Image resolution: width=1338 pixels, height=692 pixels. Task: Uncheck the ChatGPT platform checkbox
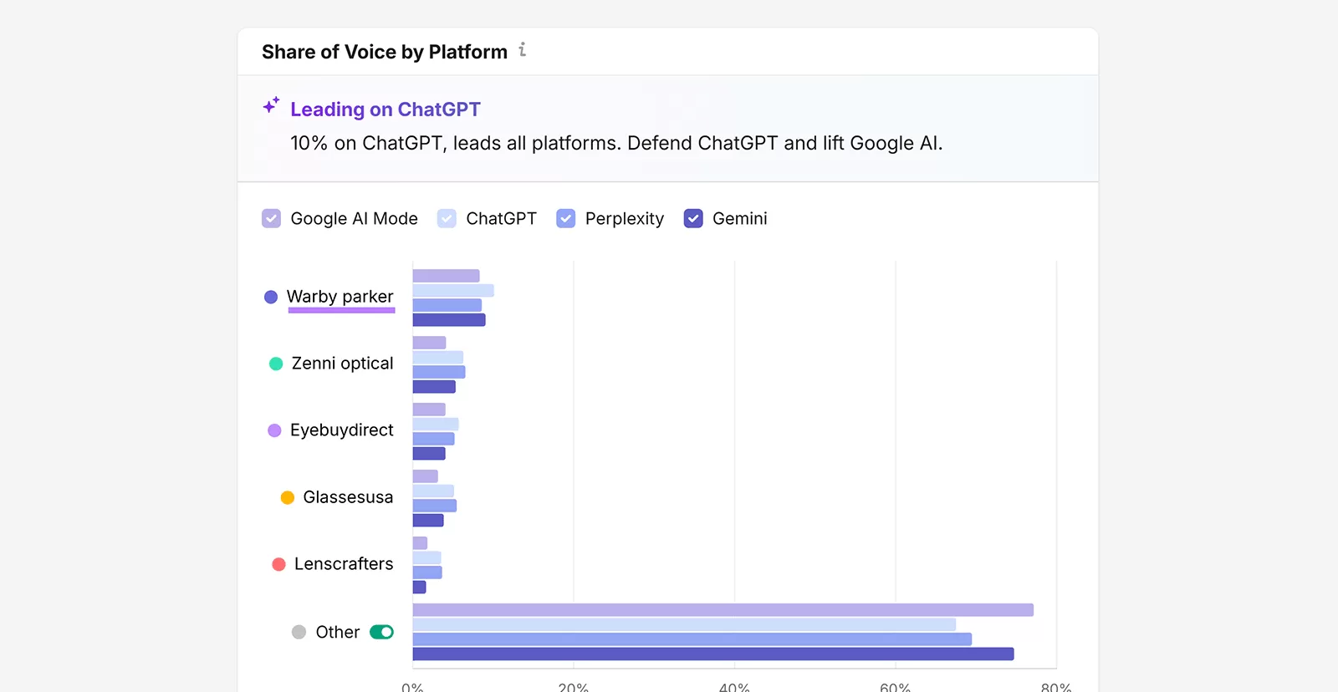[447, 218]
